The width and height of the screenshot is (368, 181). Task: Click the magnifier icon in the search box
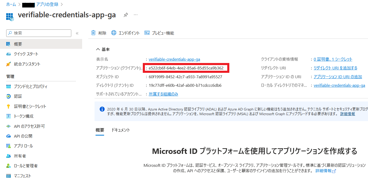(10, 33)
